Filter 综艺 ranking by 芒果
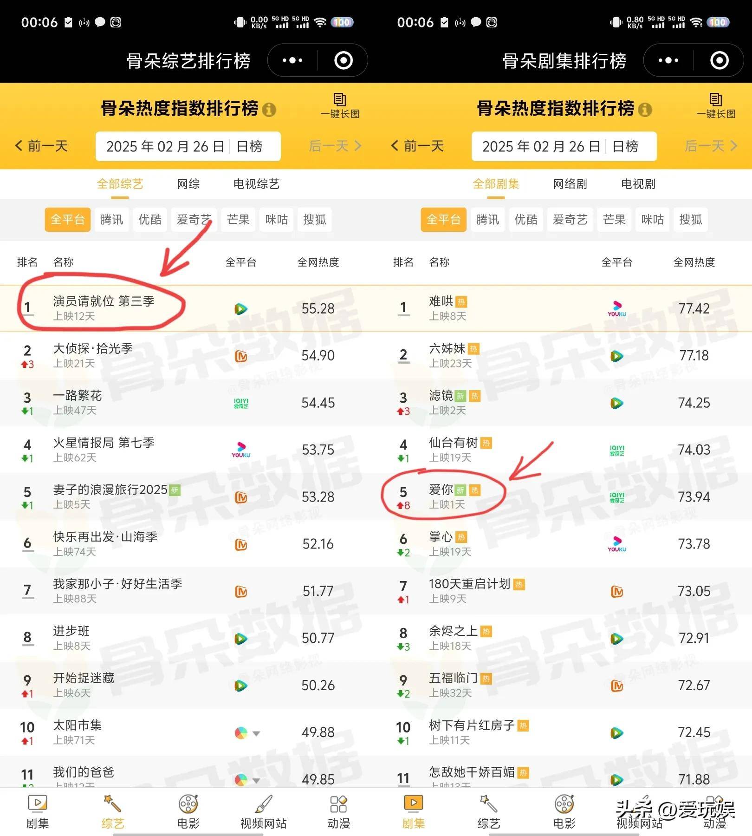 coord(238,219)
